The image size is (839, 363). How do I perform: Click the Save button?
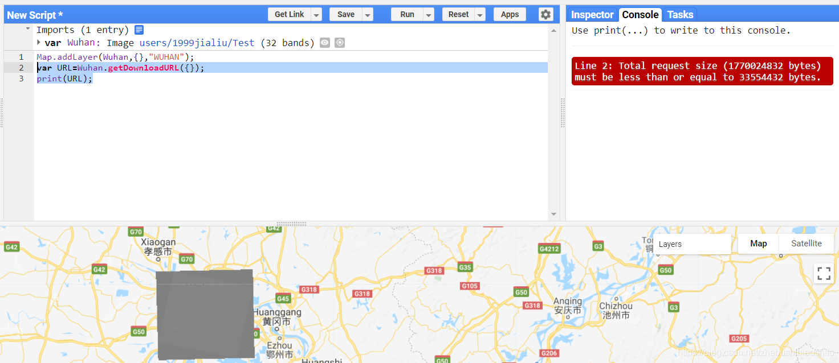click(x=346, y=15)
